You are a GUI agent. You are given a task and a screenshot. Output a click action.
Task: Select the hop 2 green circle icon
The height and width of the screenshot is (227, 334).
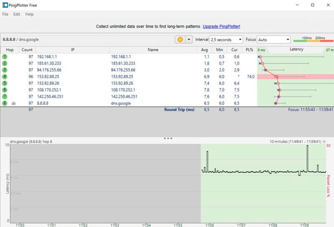coord(5,63)
